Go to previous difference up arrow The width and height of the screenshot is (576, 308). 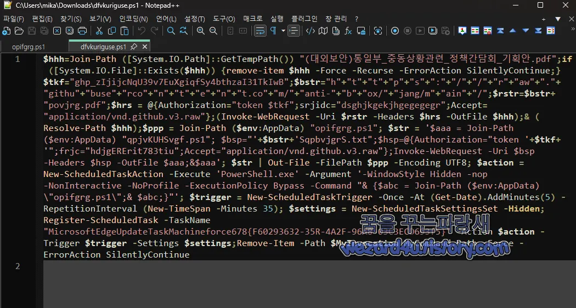(x=513, y=31)
